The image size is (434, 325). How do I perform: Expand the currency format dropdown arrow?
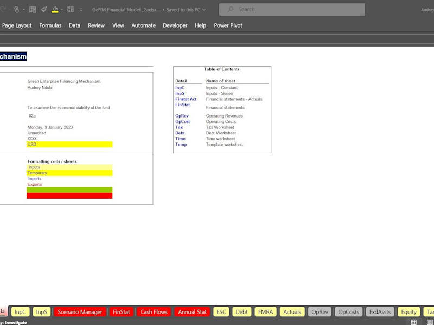point(23,10)
